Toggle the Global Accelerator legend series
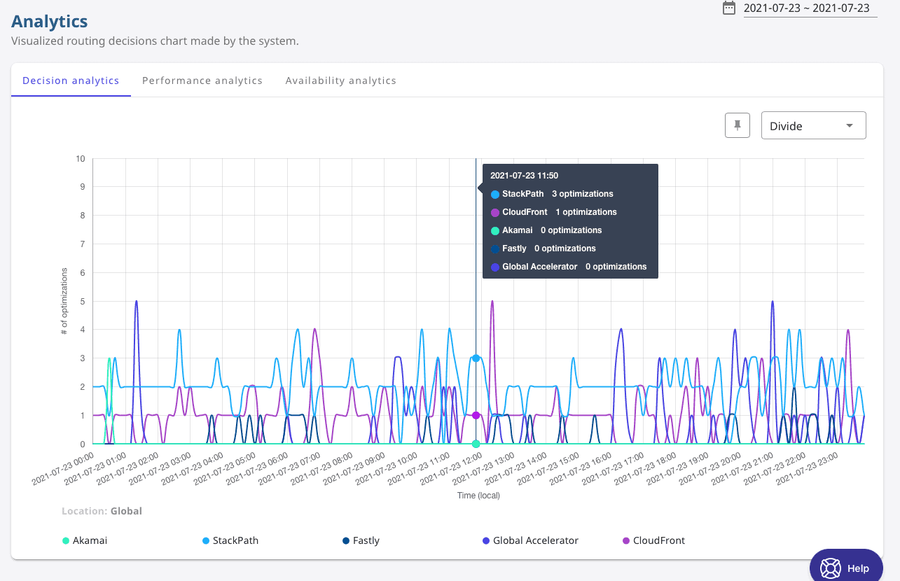This screenshot has width=900, height=581. pos(530,540)
